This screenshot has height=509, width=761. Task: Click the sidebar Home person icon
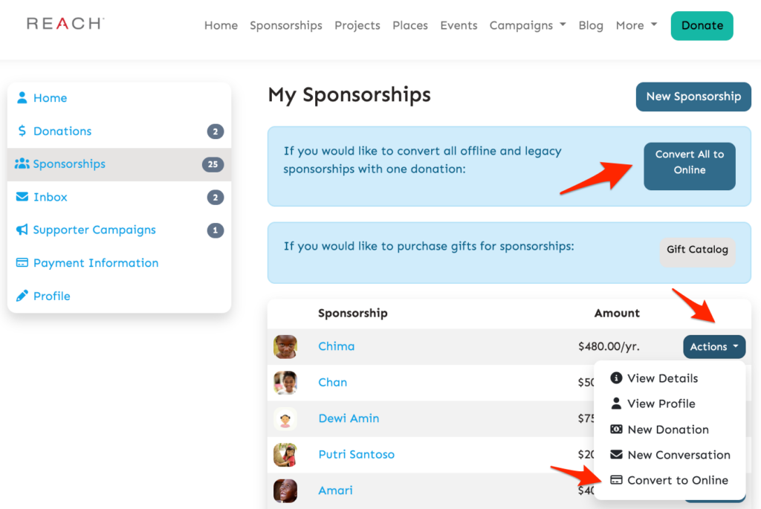click(22, 98)
